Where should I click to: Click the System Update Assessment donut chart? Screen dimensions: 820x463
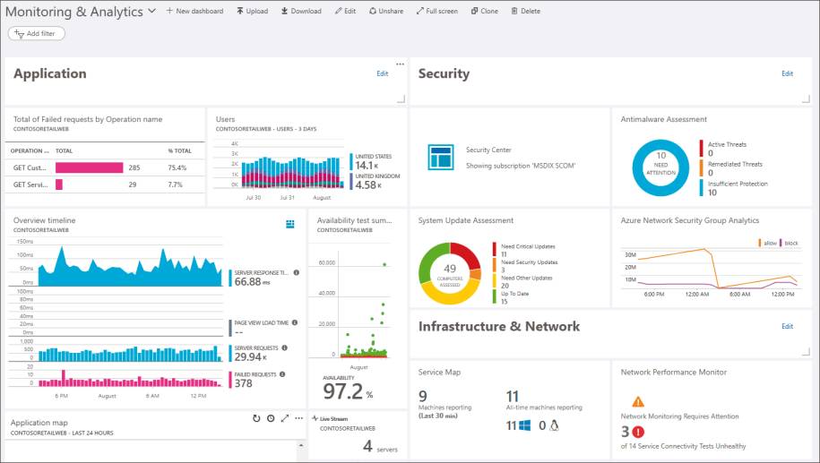450,273
